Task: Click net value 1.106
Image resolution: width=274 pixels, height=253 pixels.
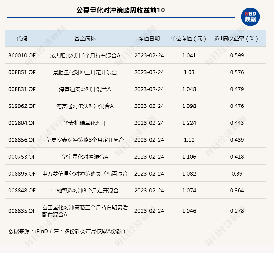Action: coord(189,157)
